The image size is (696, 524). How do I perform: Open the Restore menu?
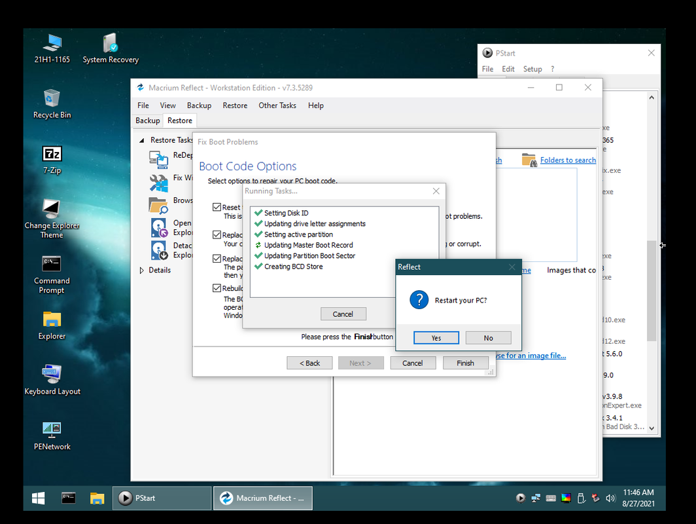click(x=235, y=105)
